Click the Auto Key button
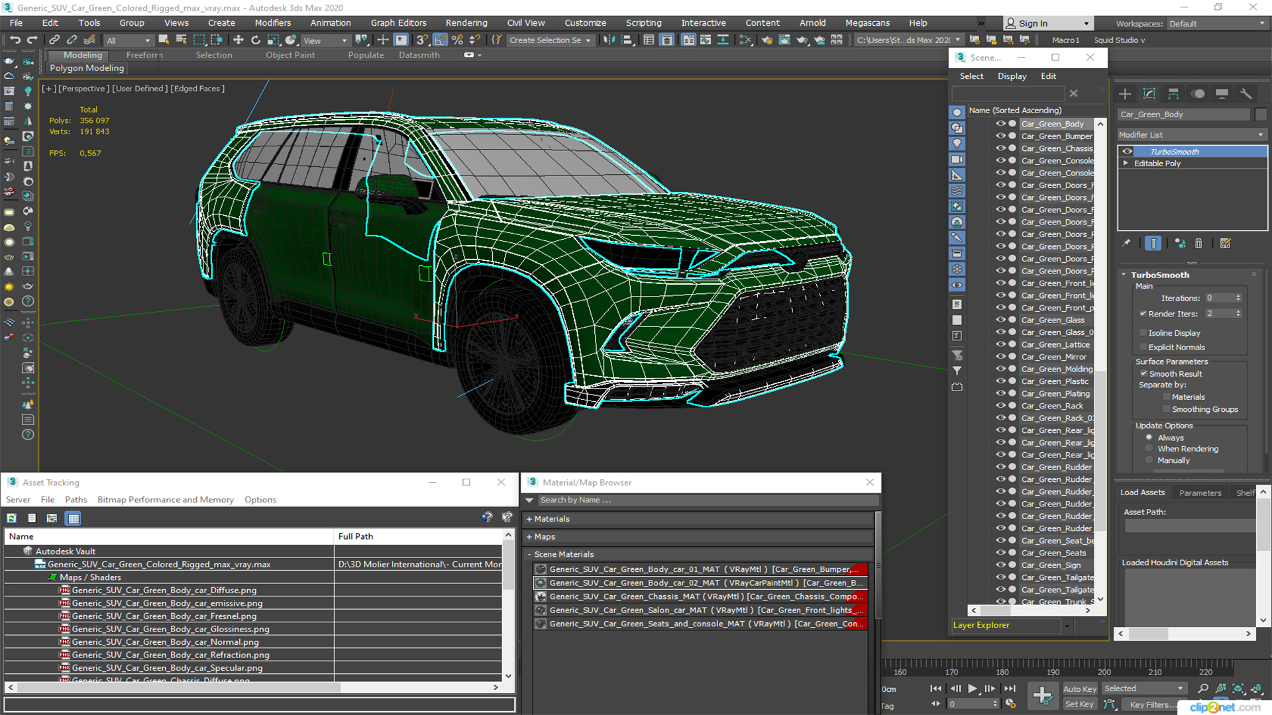The image size is (1272, 715). click(1080, 689)
